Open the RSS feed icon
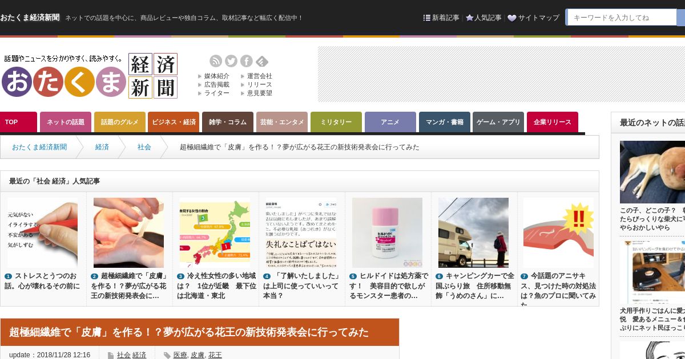 point(216,61)
